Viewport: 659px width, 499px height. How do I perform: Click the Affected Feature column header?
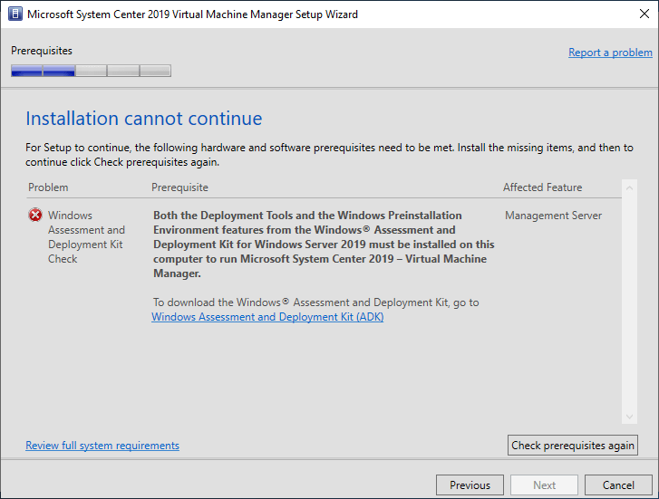click(x=542, y=187)
